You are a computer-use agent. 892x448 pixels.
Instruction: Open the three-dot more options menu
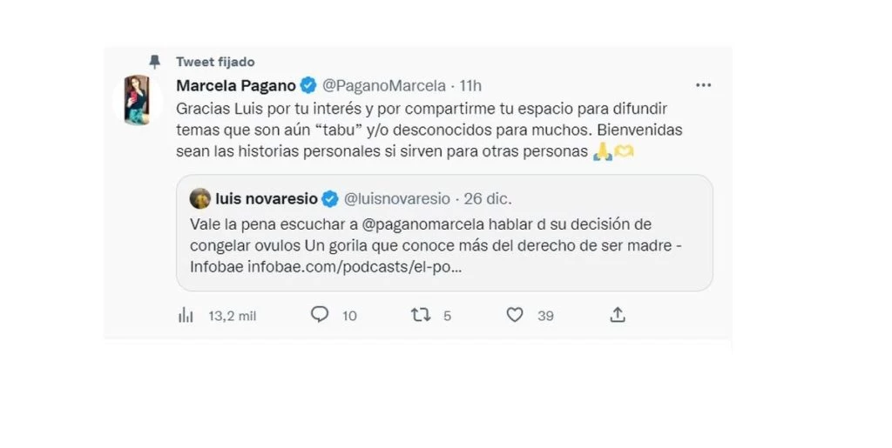pos(704,86)
